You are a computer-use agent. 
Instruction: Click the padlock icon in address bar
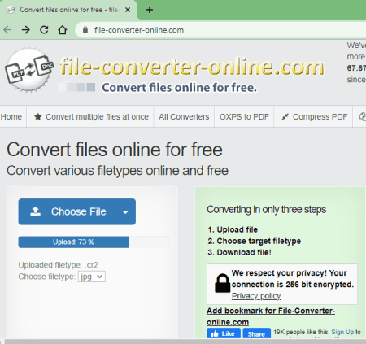85,29
